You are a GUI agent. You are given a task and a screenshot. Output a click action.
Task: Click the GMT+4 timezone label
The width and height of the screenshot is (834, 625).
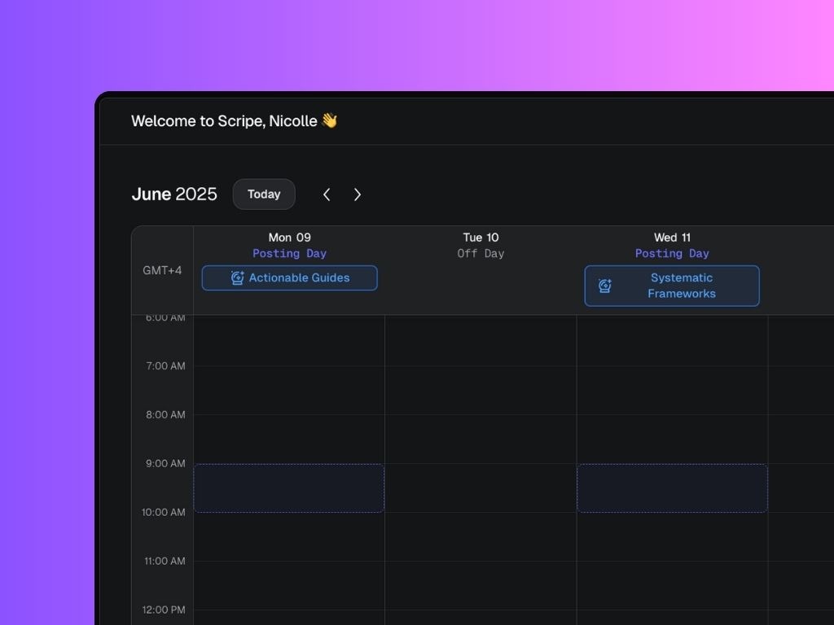tap(162, 270)
